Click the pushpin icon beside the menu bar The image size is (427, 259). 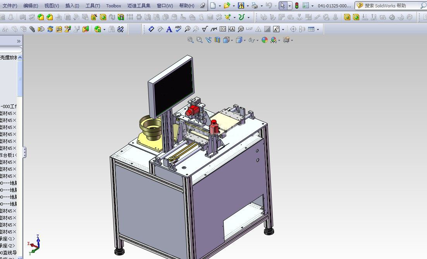tap(203, 5)
